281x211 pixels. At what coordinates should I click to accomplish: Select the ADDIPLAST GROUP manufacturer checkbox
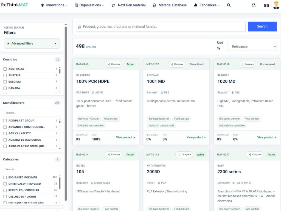[x=5, y=121]
